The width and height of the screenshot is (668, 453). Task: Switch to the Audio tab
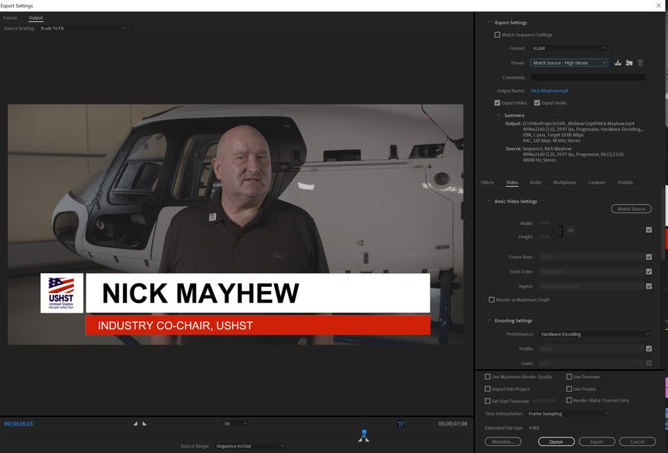click(536, 183)
